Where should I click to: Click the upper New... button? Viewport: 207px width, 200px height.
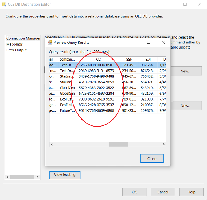pyautogui.click(x=186, y=71)
